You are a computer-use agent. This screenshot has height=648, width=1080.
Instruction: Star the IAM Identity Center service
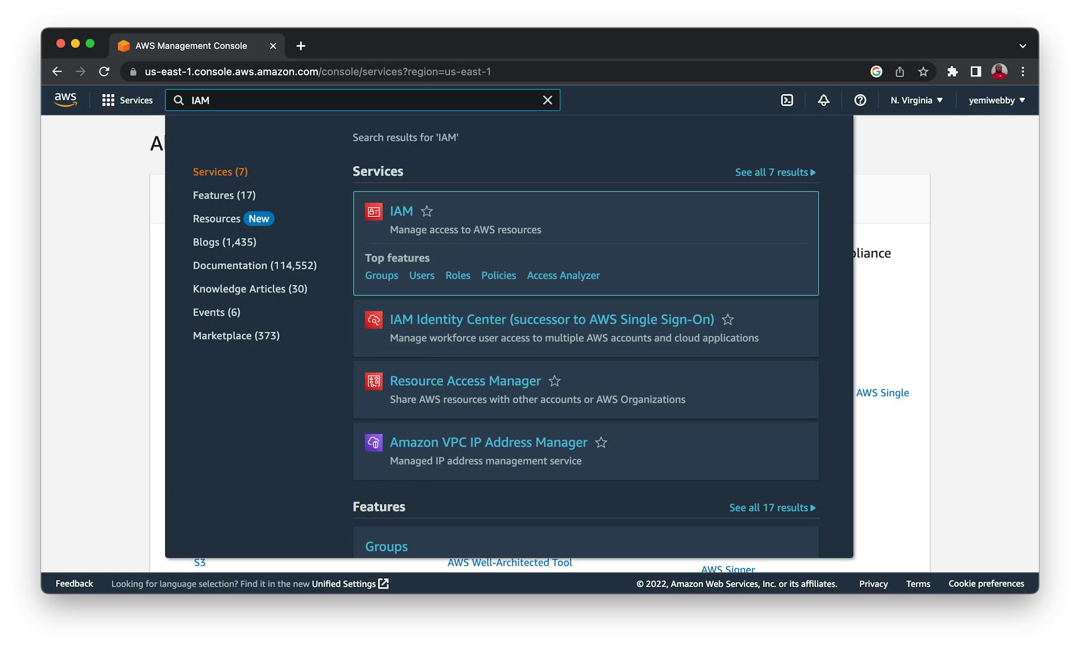point(727,319)
